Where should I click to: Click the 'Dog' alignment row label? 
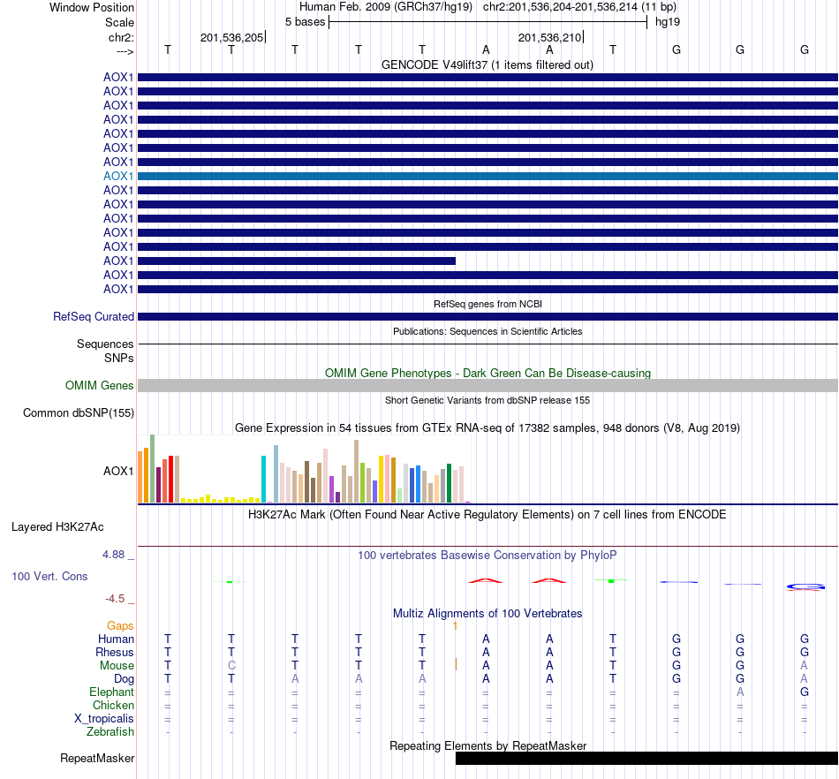pyautogui.click(x=124, y=679)
